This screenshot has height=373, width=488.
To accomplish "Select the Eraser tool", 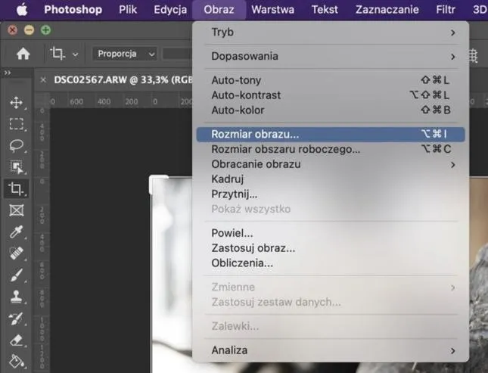I will pos(16,340).
